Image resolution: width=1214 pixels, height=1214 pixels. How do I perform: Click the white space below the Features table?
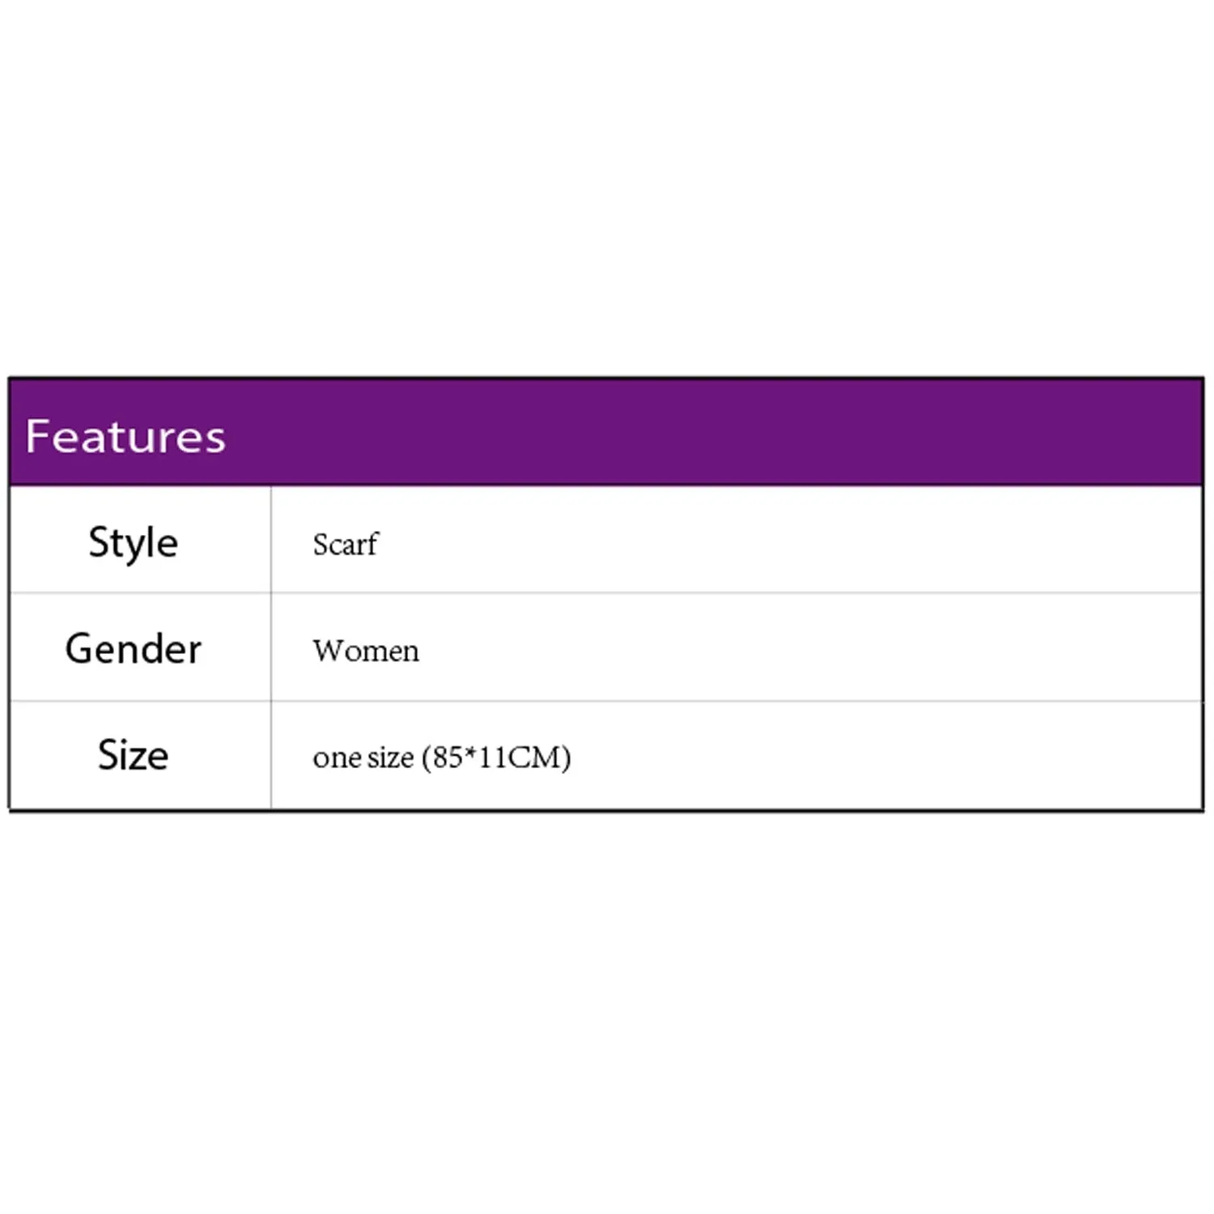(x=607, y=1012)
